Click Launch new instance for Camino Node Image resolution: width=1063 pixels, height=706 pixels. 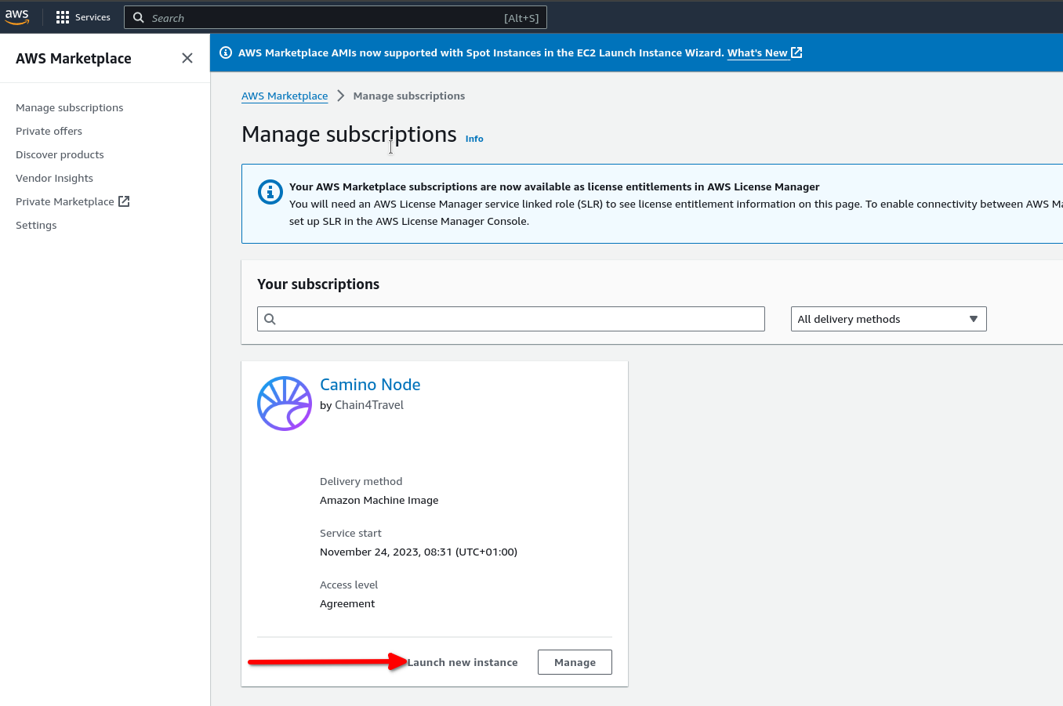pyautogui.click(x=463, y=662)
